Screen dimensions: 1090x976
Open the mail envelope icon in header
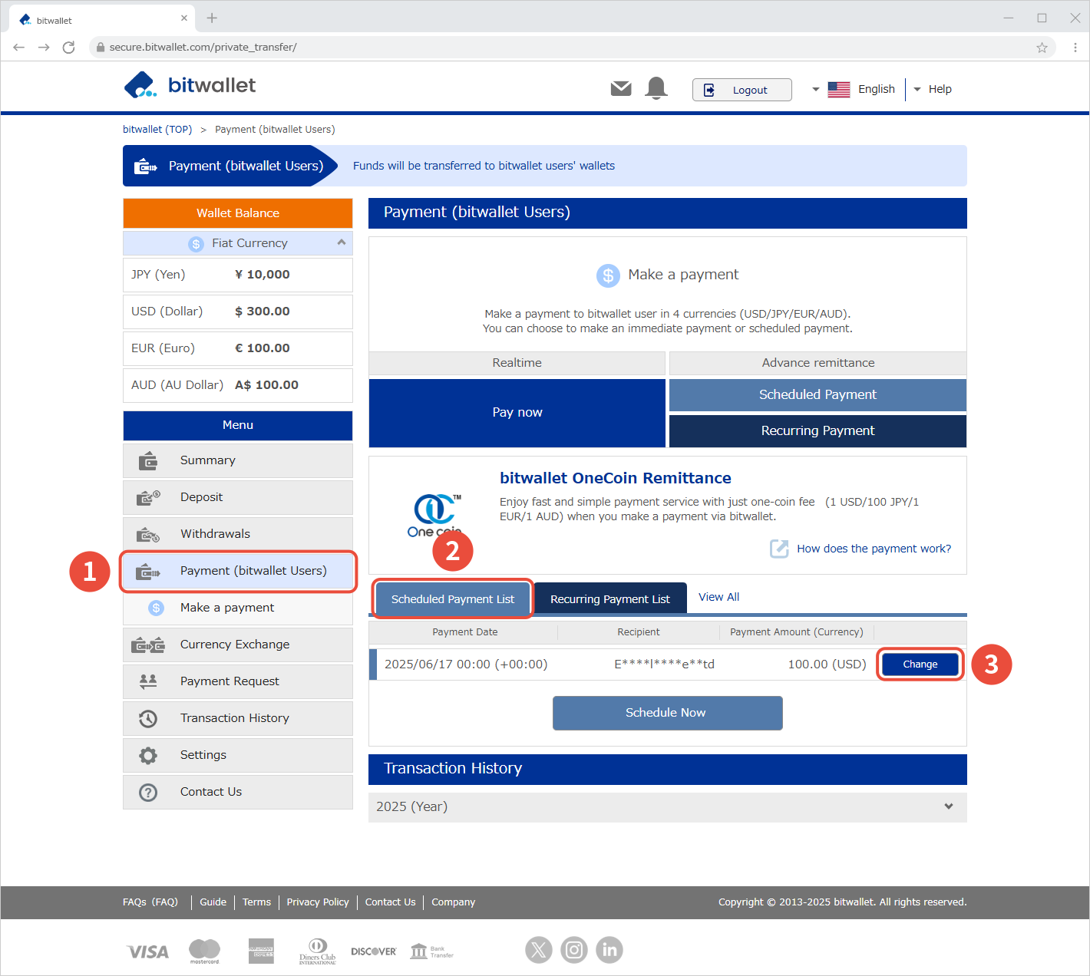tap(621, 89)
